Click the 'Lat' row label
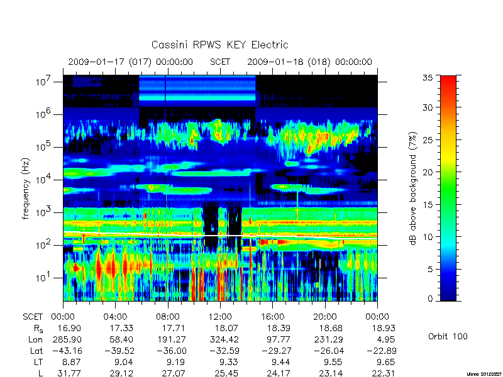 [x=36, y=351]
